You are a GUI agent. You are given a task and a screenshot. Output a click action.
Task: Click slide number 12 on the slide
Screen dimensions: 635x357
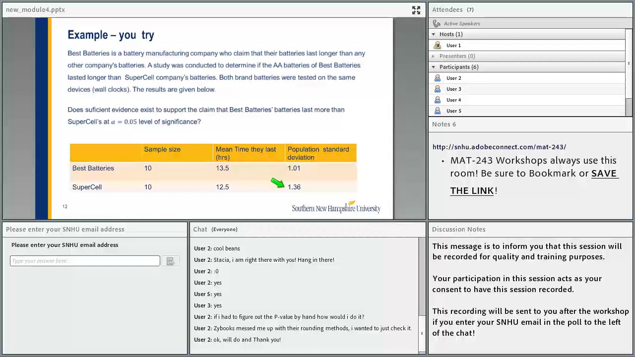click(64, 206)
